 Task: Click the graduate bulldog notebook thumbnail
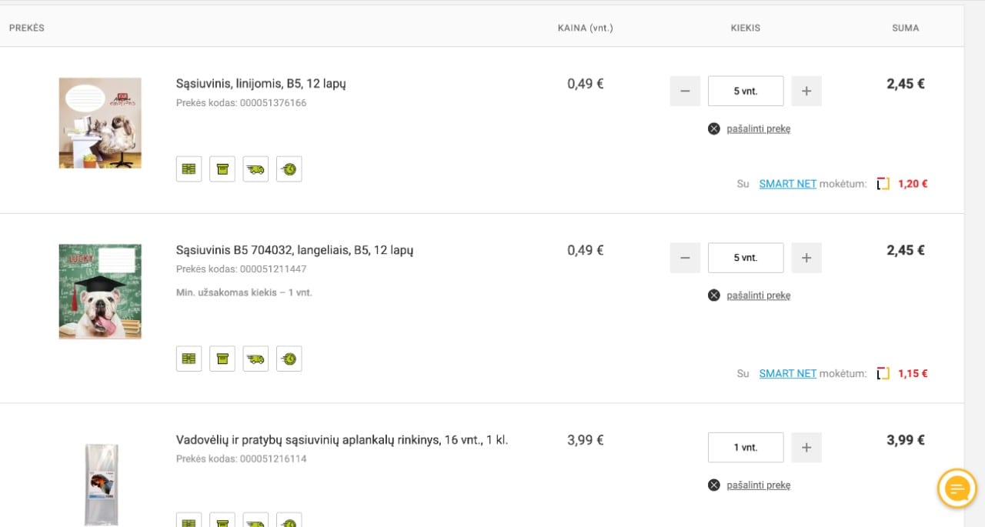pyautogui.click(x=100, y=292)
